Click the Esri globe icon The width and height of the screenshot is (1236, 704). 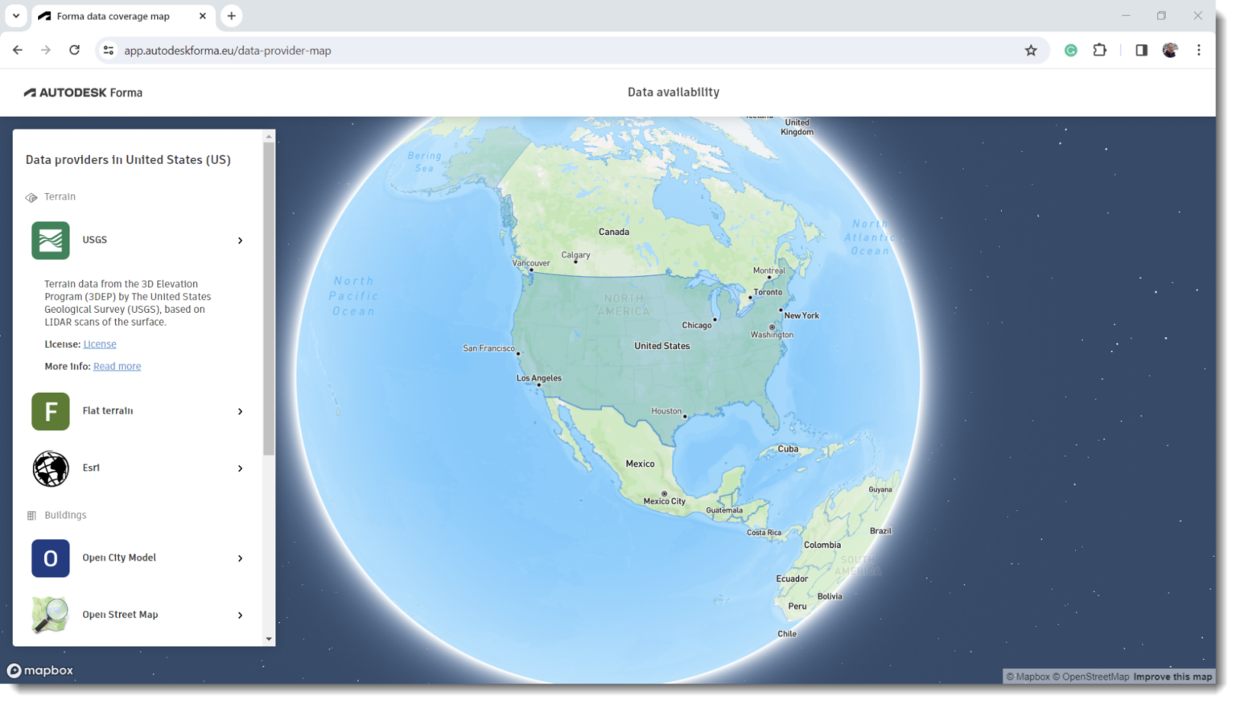(x=51, y=468)
